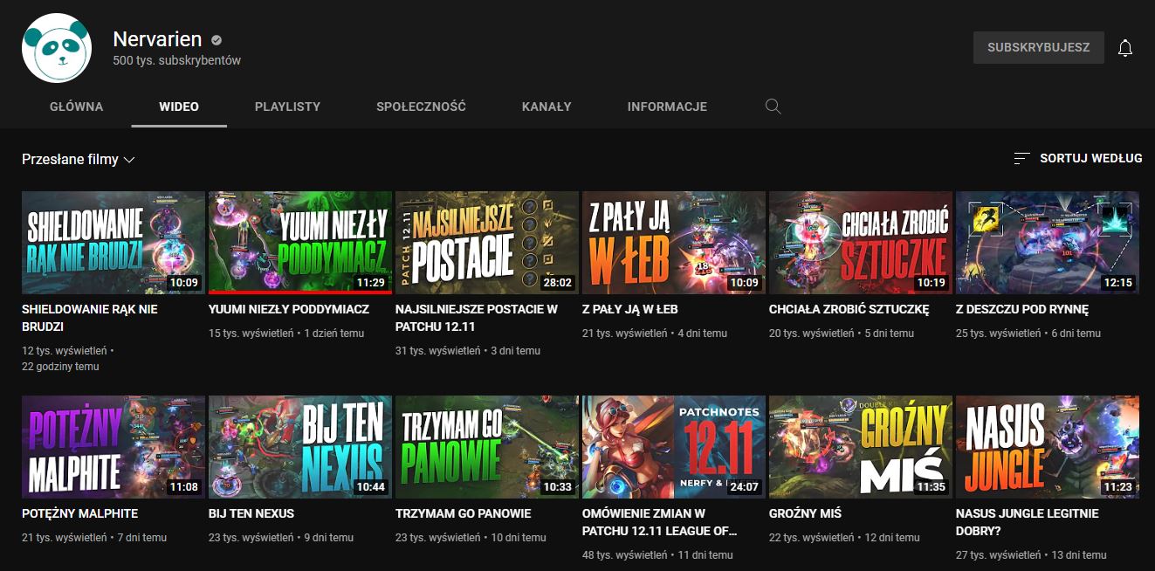Click title NAJSILNIEJSZE POSTACIE W PATCHU 12.11
This screenshot has width=1155, height=571.
[x=477, y=318]
